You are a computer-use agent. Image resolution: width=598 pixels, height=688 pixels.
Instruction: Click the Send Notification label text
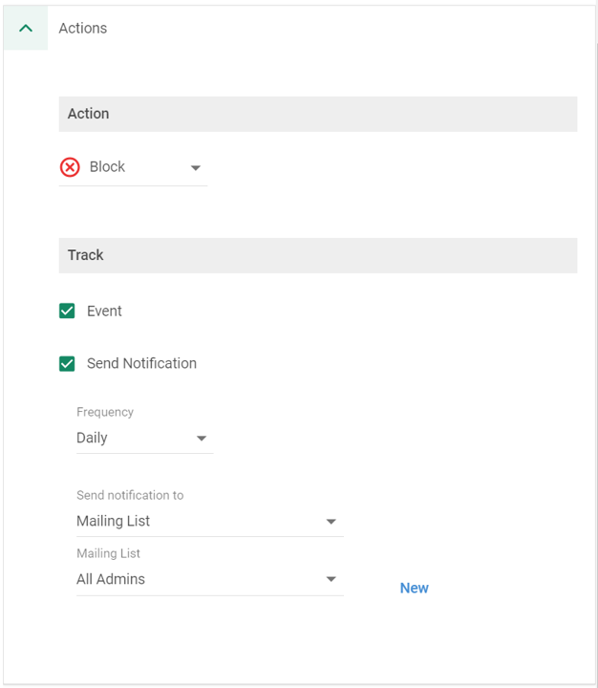pos(141,363)
